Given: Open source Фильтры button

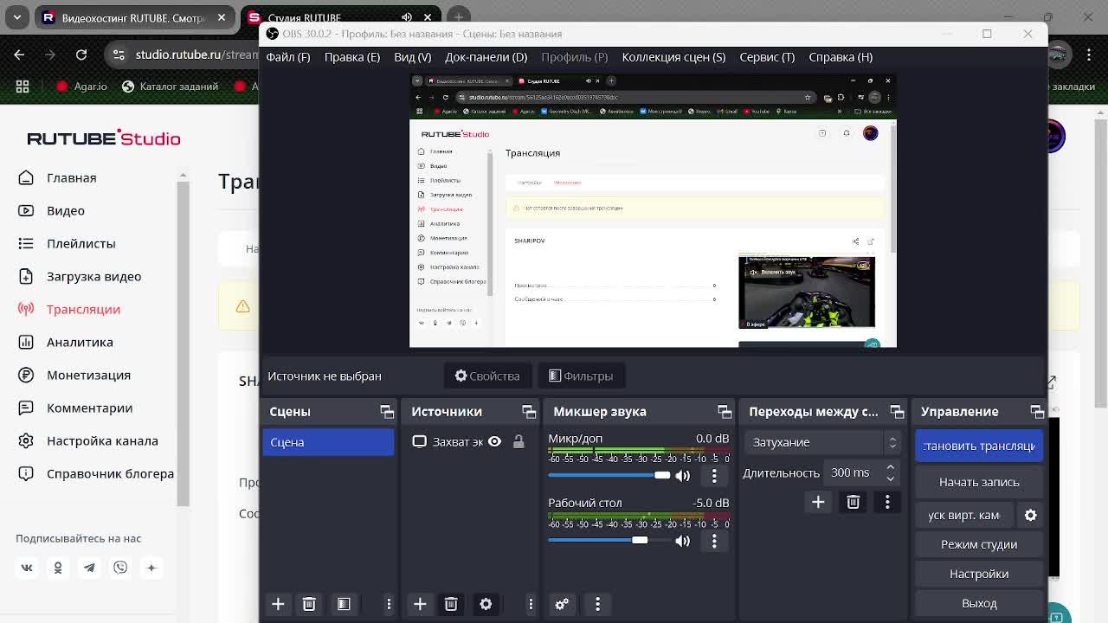Looking at the screenshot, I should pyautogui.click(x=581, y=376).
